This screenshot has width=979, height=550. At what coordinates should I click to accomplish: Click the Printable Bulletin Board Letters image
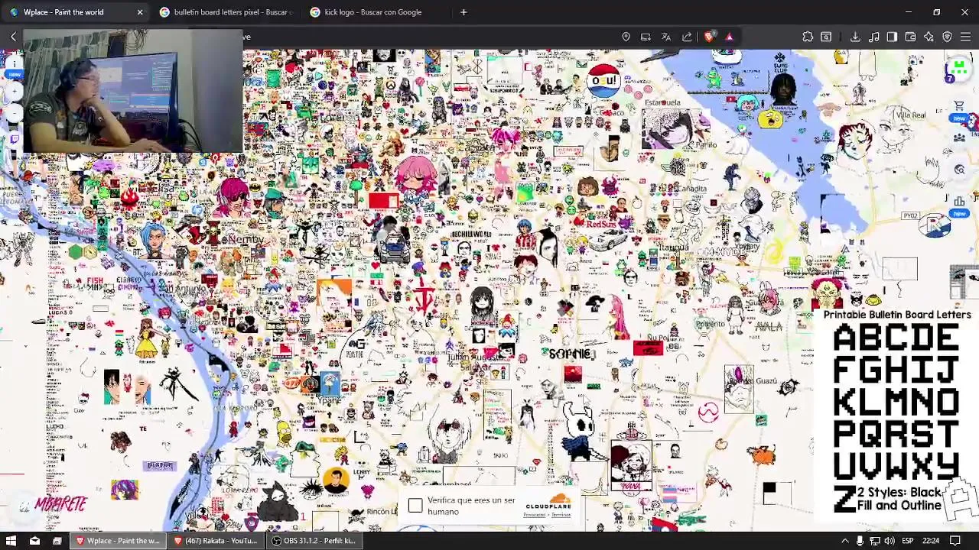pyautogui.click(x=896, y=412)
